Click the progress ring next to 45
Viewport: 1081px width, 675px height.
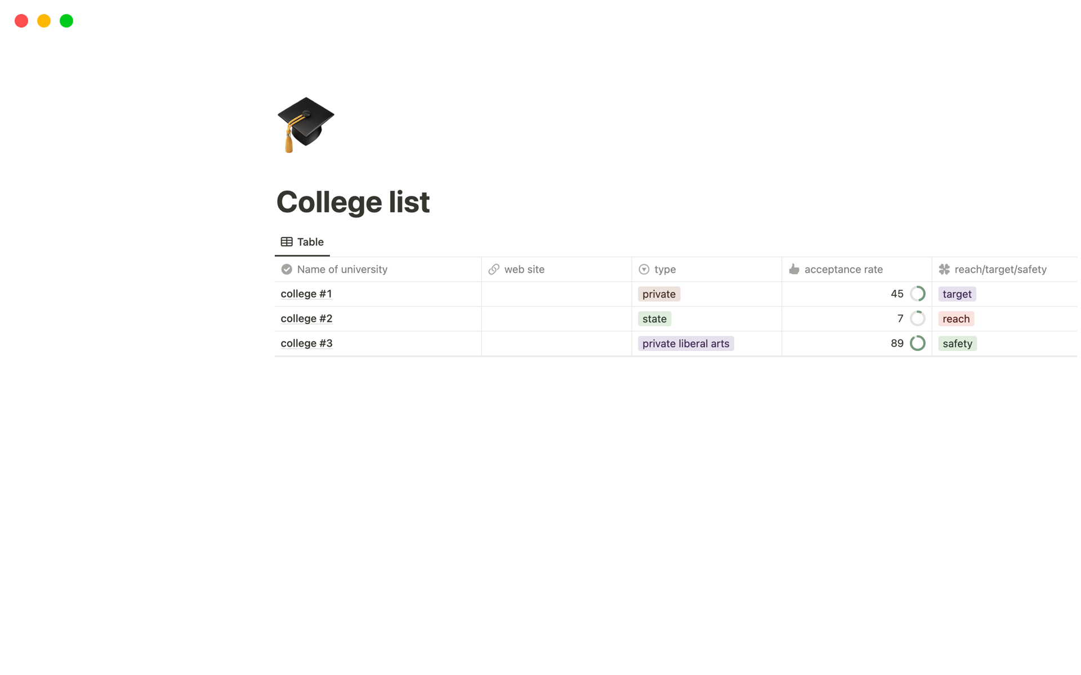click(x=917, y=294)
